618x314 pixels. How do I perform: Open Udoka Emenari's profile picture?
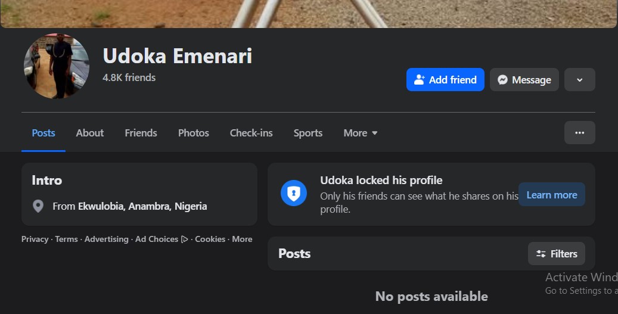click(57, 66)
